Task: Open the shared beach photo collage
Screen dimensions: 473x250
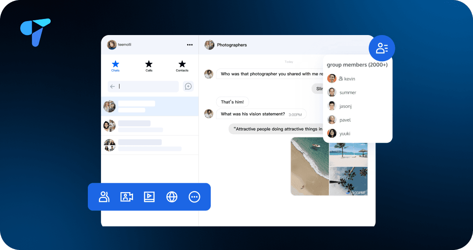Action: click(329, 166)
